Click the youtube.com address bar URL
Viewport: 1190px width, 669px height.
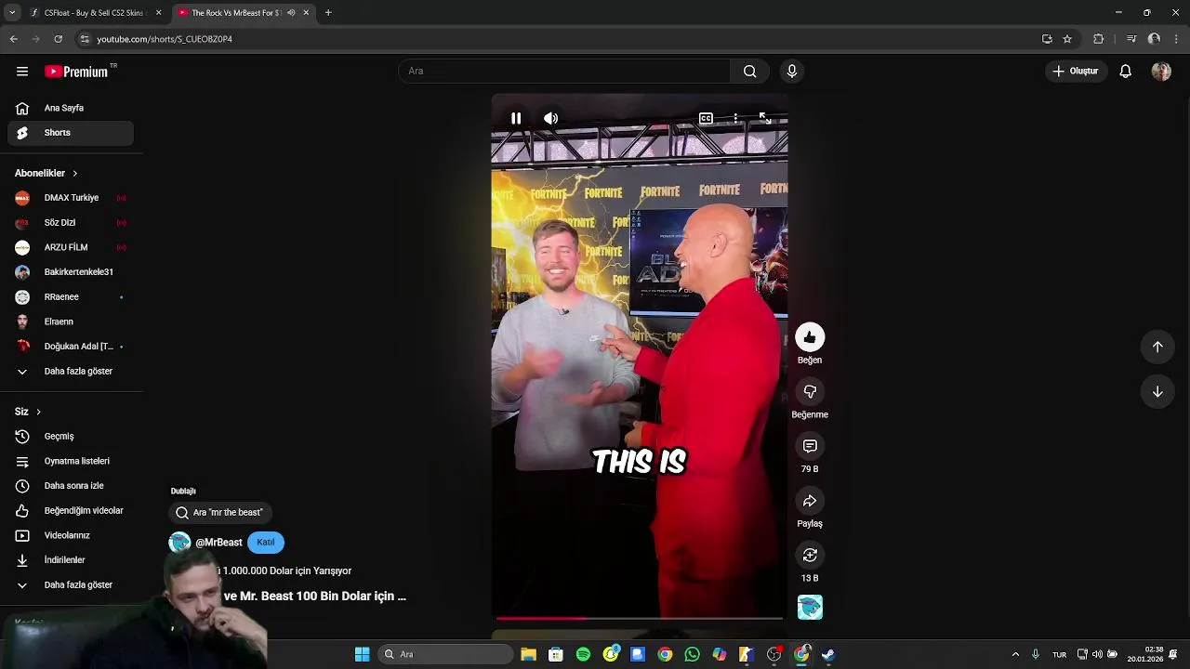pyautogui.click(x=165, y=39)
